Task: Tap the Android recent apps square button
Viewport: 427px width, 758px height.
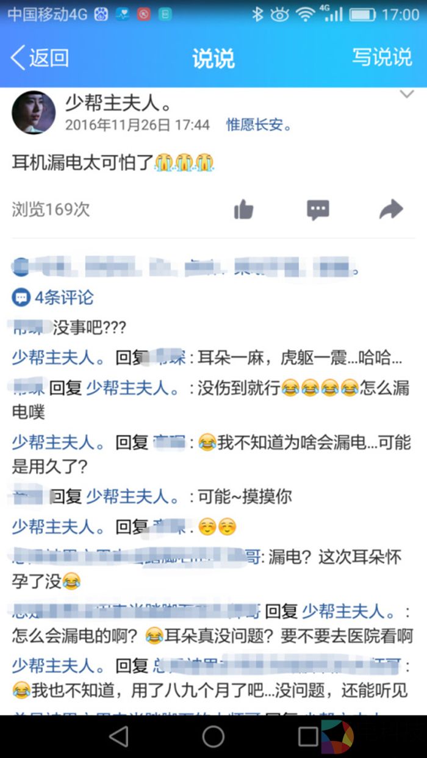Action: pos(308,736)
